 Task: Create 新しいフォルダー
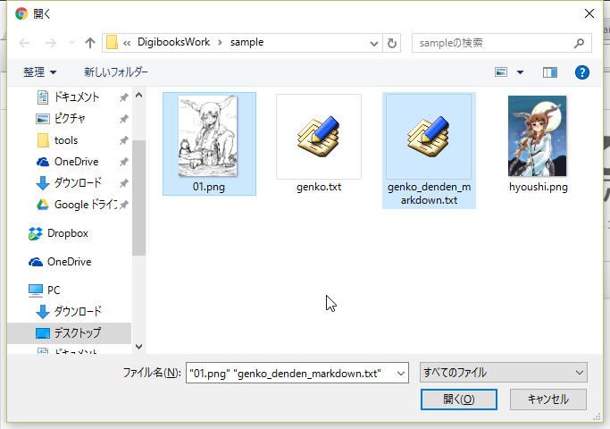[116, 72]
